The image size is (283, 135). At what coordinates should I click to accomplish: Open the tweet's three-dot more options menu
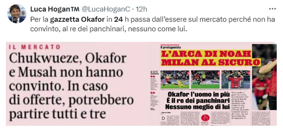272,9
